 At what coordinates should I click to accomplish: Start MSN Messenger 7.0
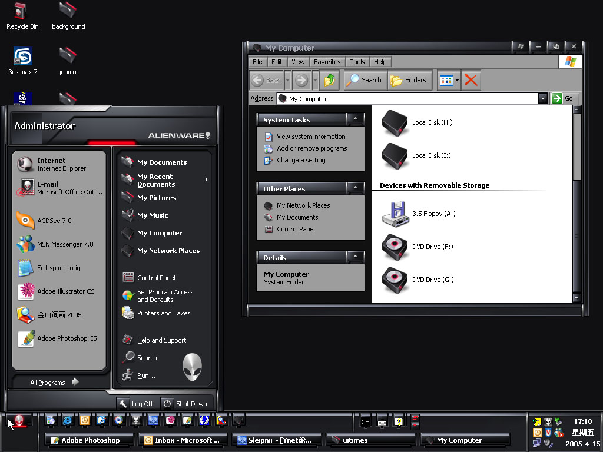click(x=59, y=244)
